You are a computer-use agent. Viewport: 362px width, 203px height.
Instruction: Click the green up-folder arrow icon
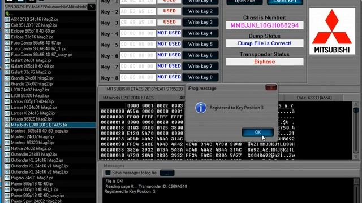(7, 14)
